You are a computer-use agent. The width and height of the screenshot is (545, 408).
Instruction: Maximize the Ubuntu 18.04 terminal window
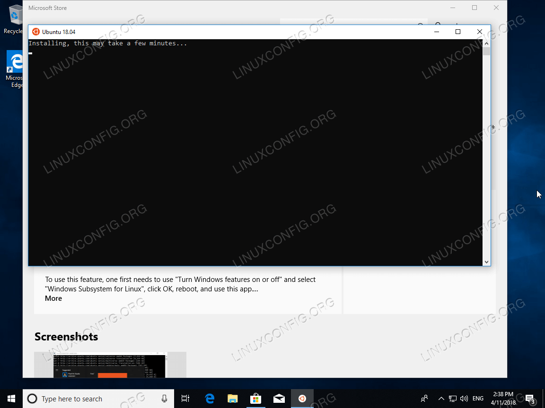(458, 32)
